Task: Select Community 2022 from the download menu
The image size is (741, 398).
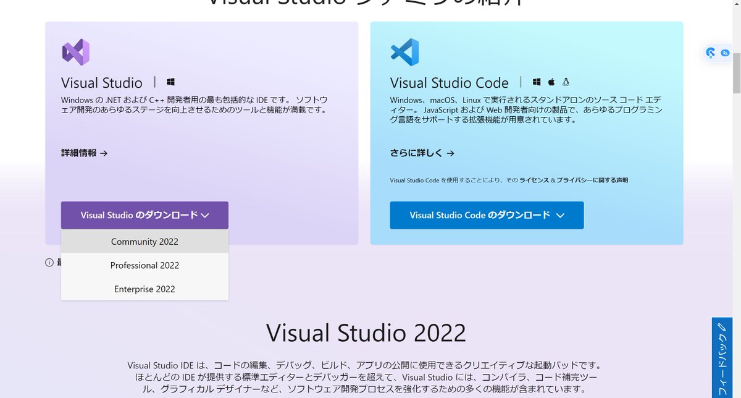Action: coord(144,242)
